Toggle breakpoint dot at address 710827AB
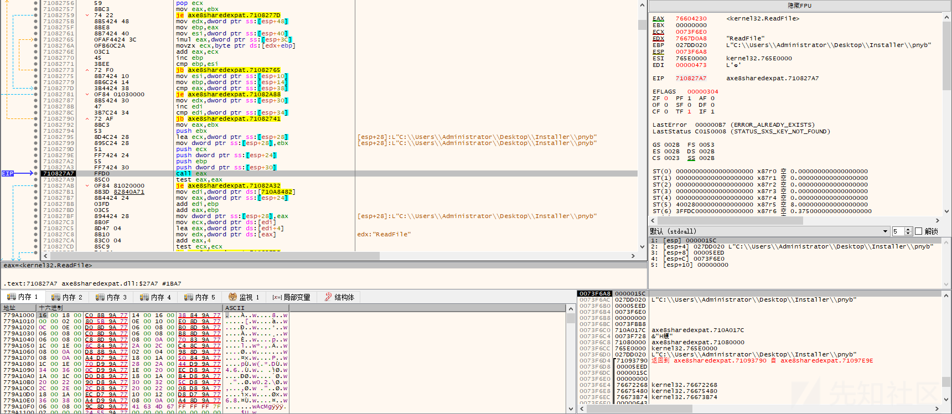Screen dimensions: 952x414 (x=36, y=185)
